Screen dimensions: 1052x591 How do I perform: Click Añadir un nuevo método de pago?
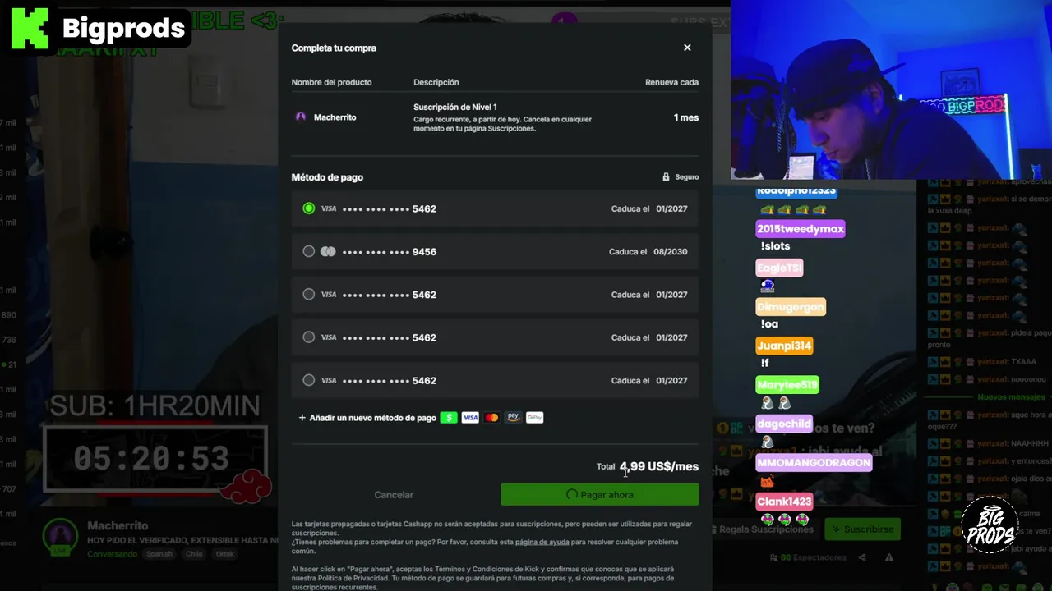pos(372,418)
